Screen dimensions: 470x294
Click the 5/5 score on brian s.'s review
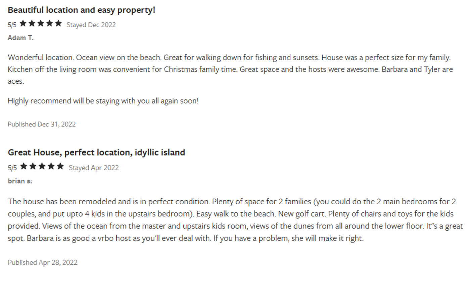click(x=12, y=168)
